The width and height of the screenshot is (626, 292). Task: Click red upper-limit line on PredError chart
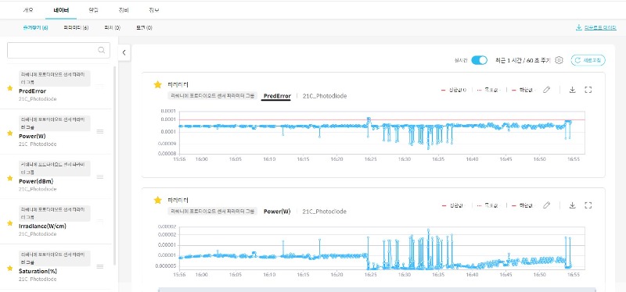pyautogui.click(x=382, y=119)
